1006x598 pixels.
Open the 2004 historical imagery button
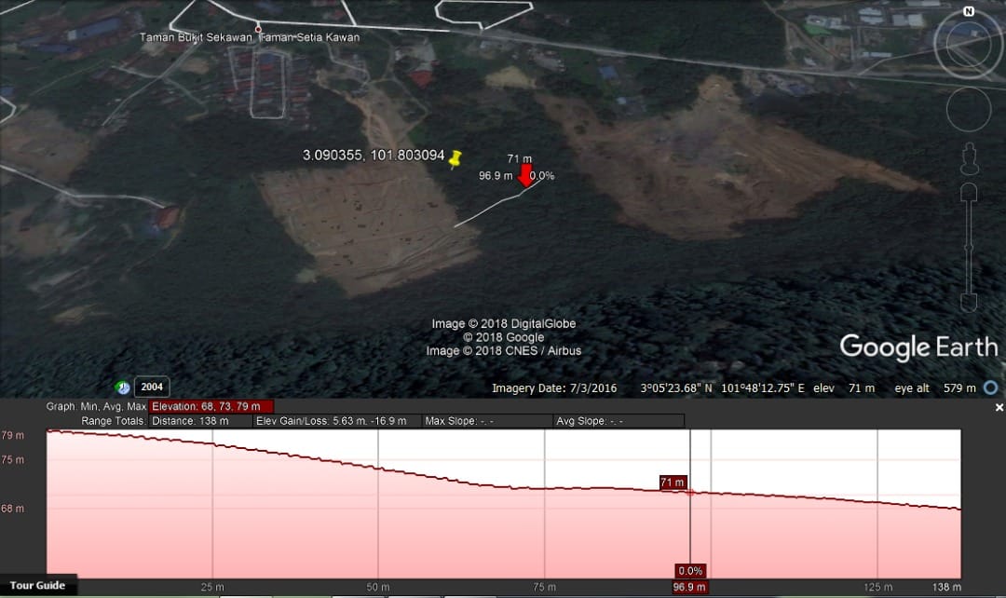(x=152, y=387)
